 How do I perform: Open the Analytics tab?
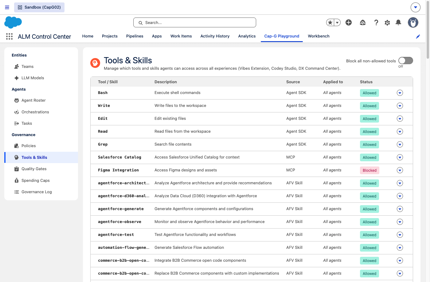[247, 36]
